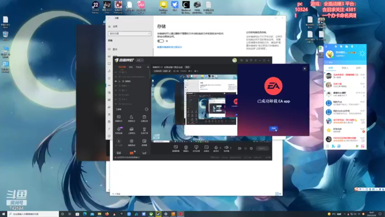Show hidden system tray icons arrow
This screenshot has height=217, width=385.
click(344, 214)
